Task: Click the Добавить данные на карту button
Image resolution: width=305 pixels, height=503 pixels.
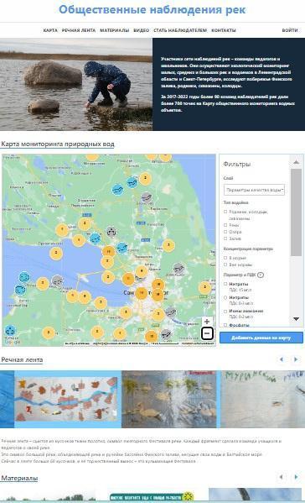Action: coord(261,338)
